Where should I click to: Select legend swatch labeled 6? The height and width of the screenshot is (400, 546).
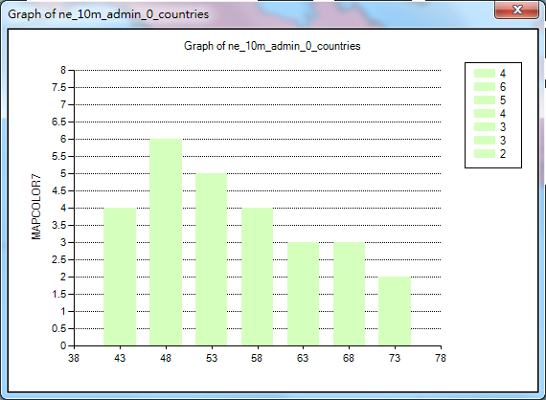click(485, 87)
